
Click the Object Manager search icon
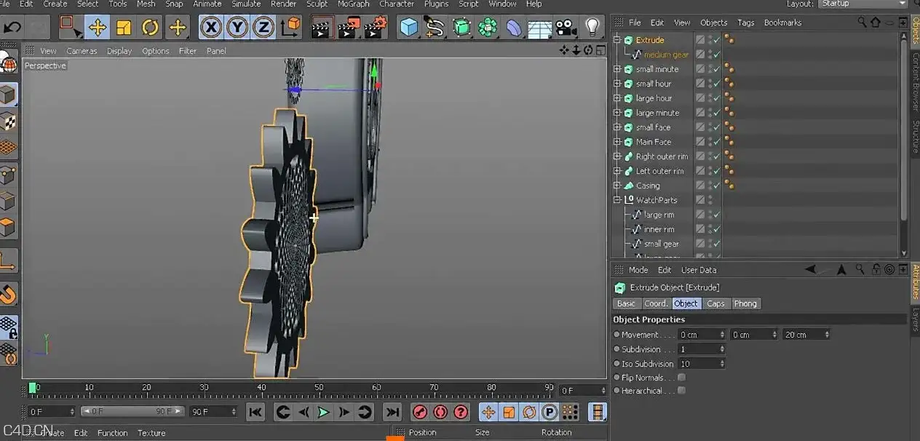click(861, 23)
